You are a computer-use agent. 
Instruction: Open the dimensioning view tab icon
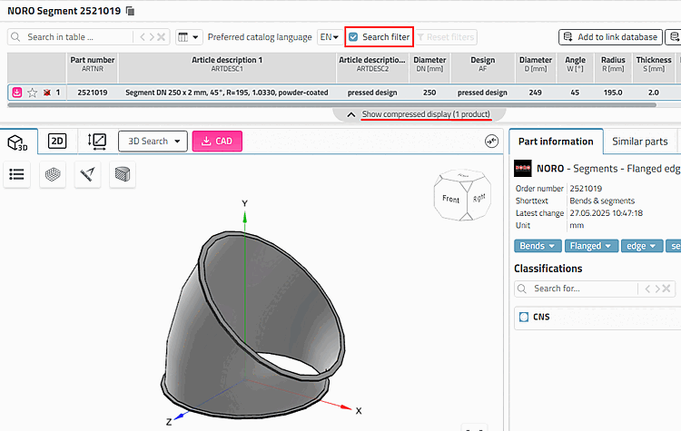pos(96,142)
